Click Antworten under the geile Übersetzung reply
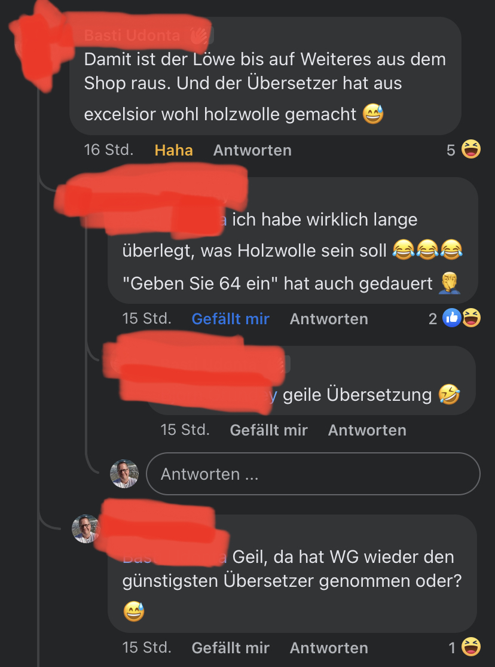 coord(367,430)
